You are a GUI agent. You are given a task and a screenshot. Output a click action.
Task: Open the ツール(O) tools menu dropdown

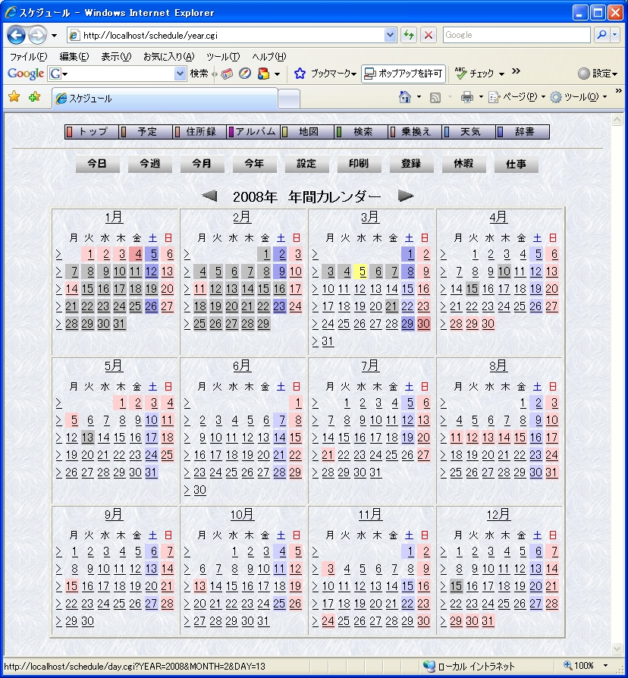coord(579,97)
